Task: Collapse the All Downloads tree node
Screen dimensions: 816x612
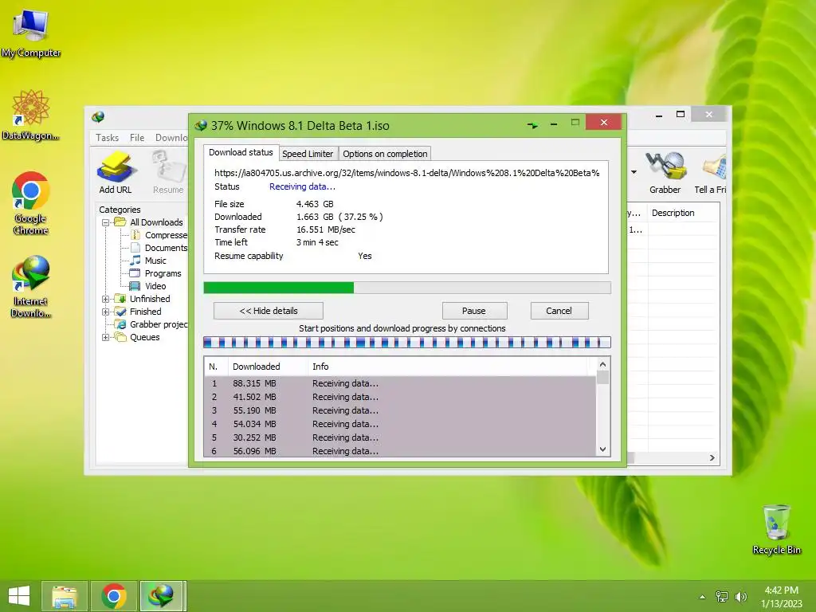Action: click(106, 222)
